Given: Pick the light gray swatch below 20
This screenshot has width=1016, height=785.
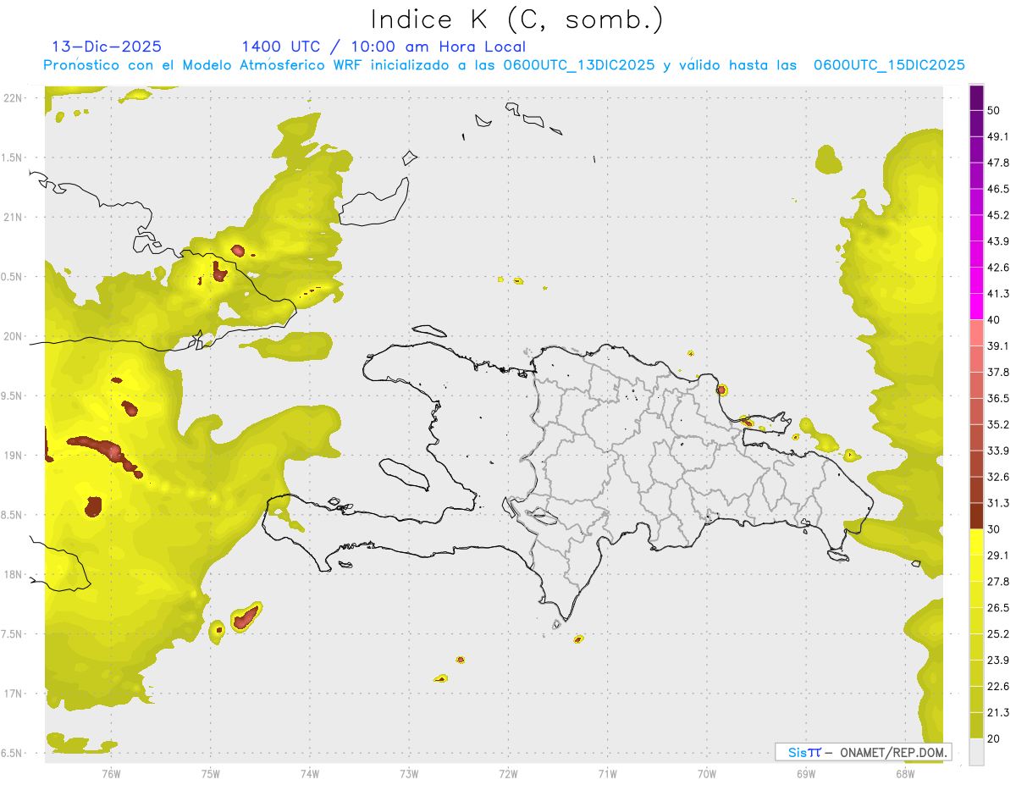Looking at the screenshot, I should click(976, 751).
